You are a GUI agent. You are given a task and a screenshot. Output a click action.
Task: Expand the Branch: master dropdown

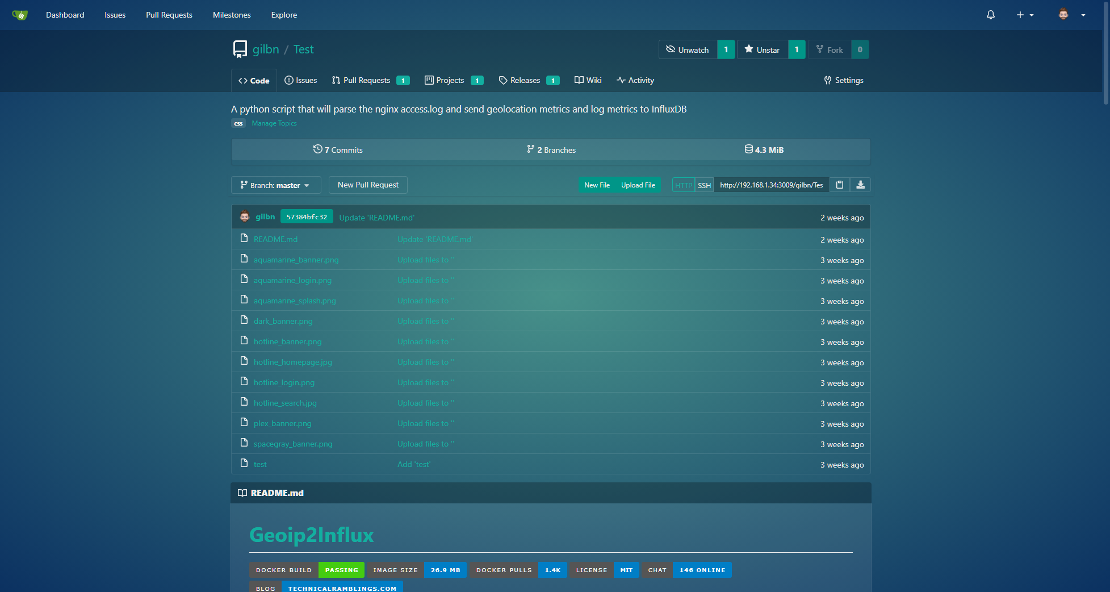click(275, 185)
